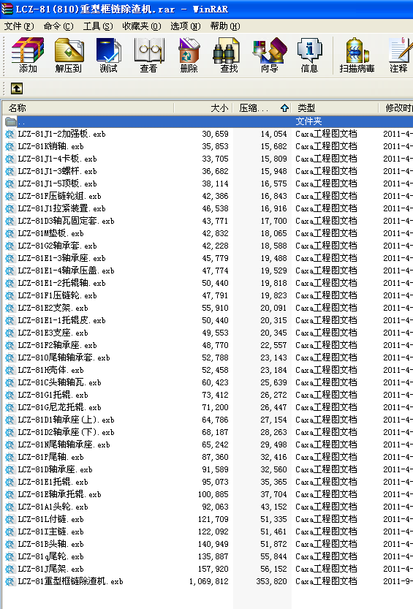Select file LCZ-81D1轴承座(上).exb

click(x=66, y=420)
